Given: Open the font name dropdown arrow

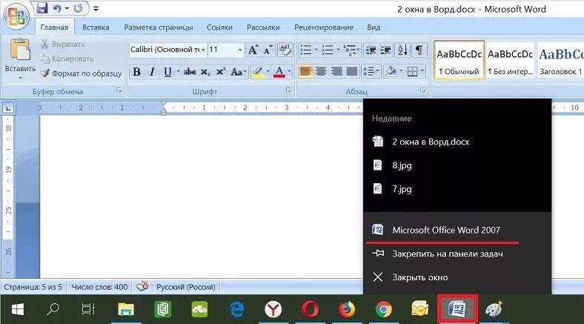Looking at the screenshot, I should click(203, 50).
